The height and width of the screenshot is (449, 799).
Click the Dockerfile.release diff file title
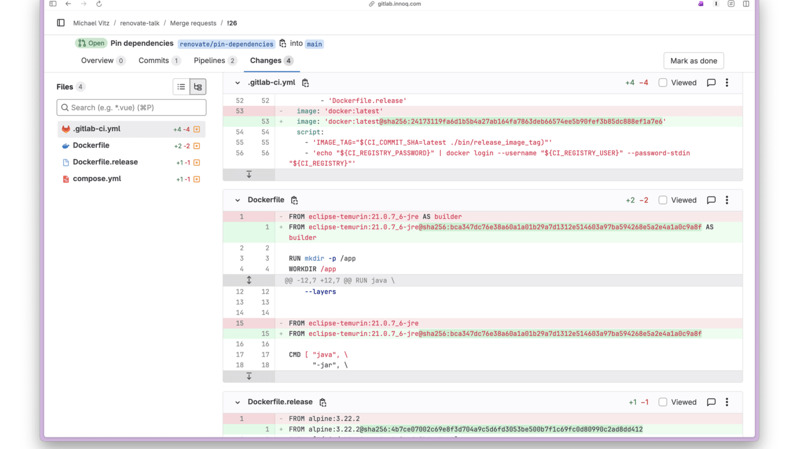(x=280, y=402)
